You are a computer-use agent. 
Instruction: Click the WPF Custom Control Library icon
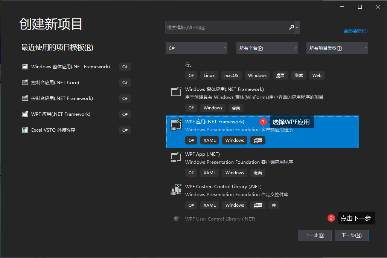click(176, 189)
